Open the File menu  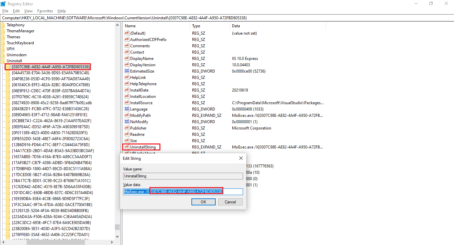(5, 11)
